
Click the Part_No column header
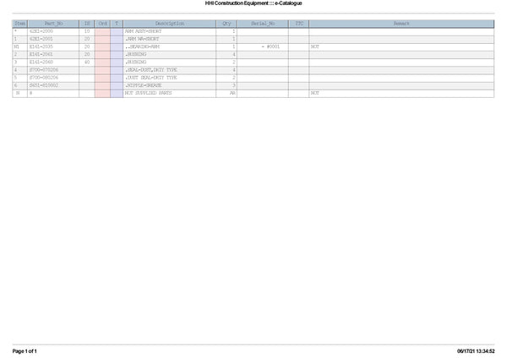click(x=53, y=24)
